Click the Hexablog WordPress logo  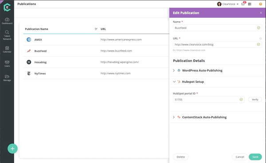click(x=29, y=62)
